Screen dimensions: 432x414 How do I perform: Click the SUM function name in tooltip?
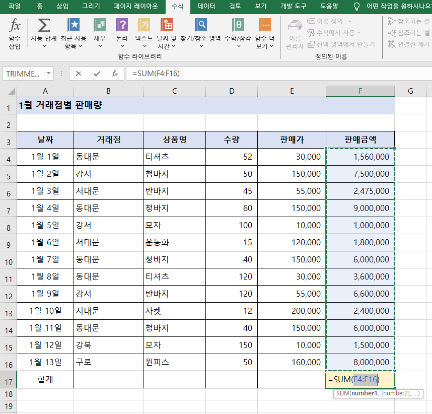[x=342, y=393]
